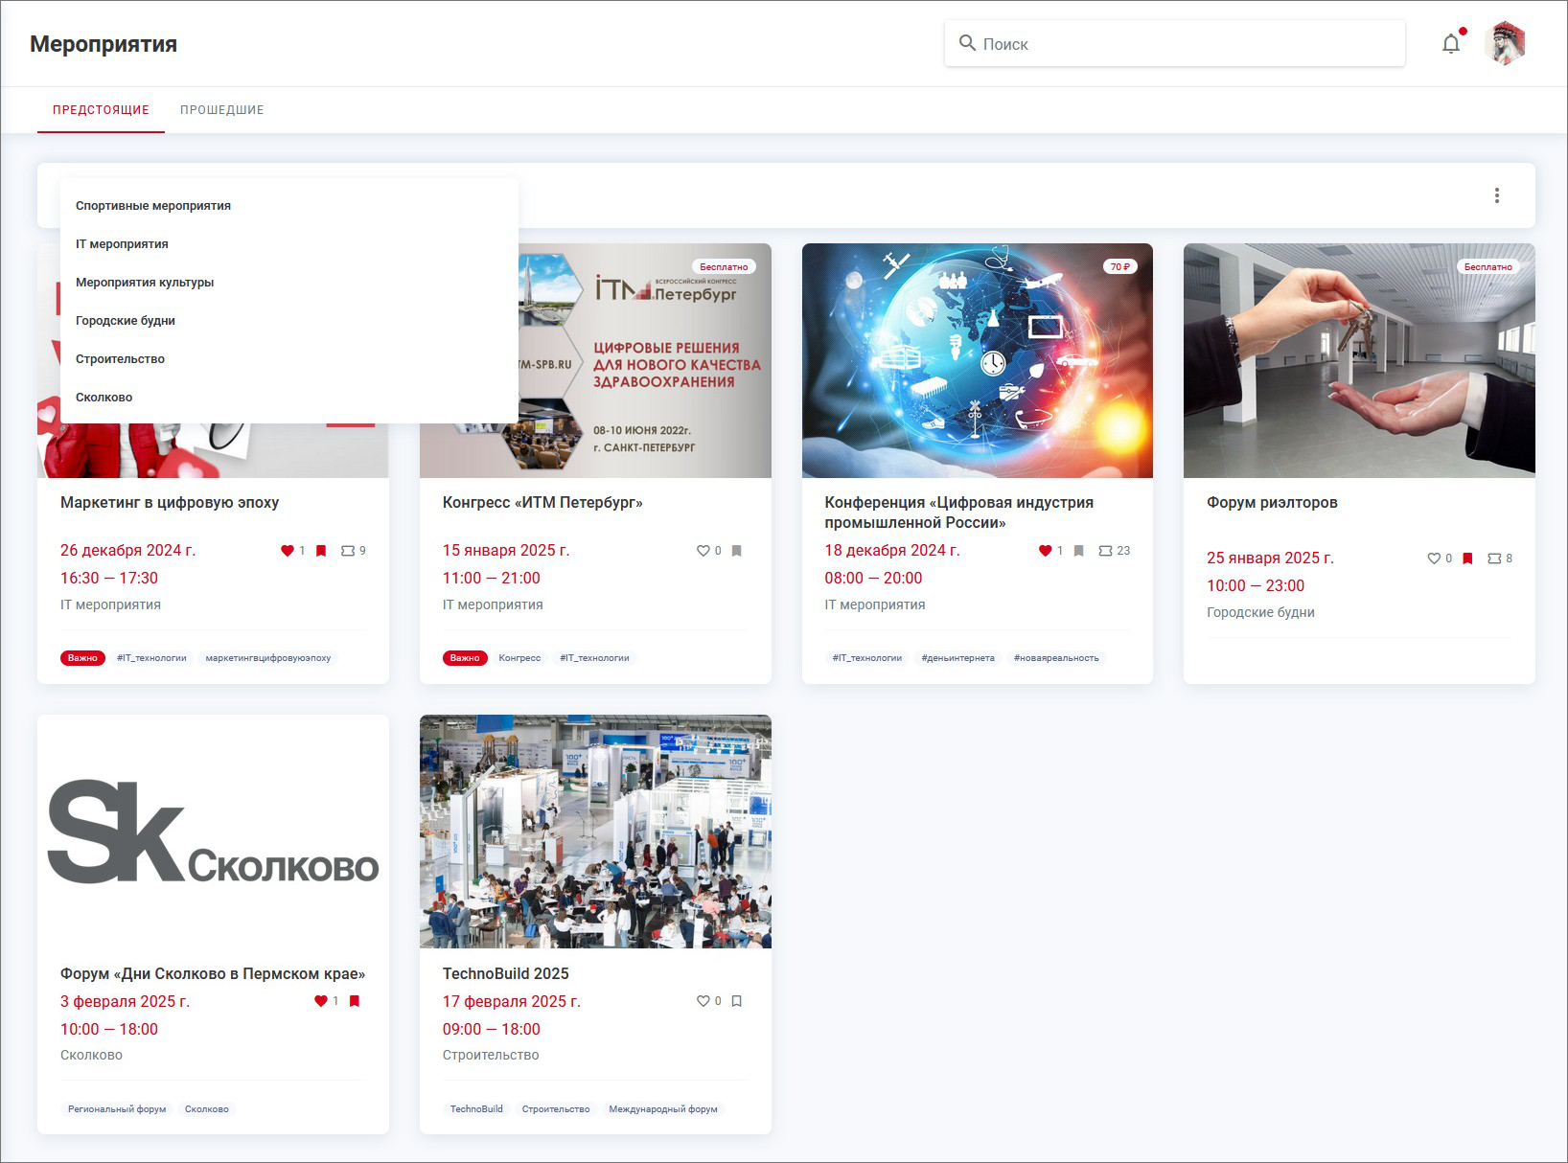This screenshot has width=1568, height=1163.
Task: Click the Конгресс tag on ИТМ card
Action: point(519,658)
